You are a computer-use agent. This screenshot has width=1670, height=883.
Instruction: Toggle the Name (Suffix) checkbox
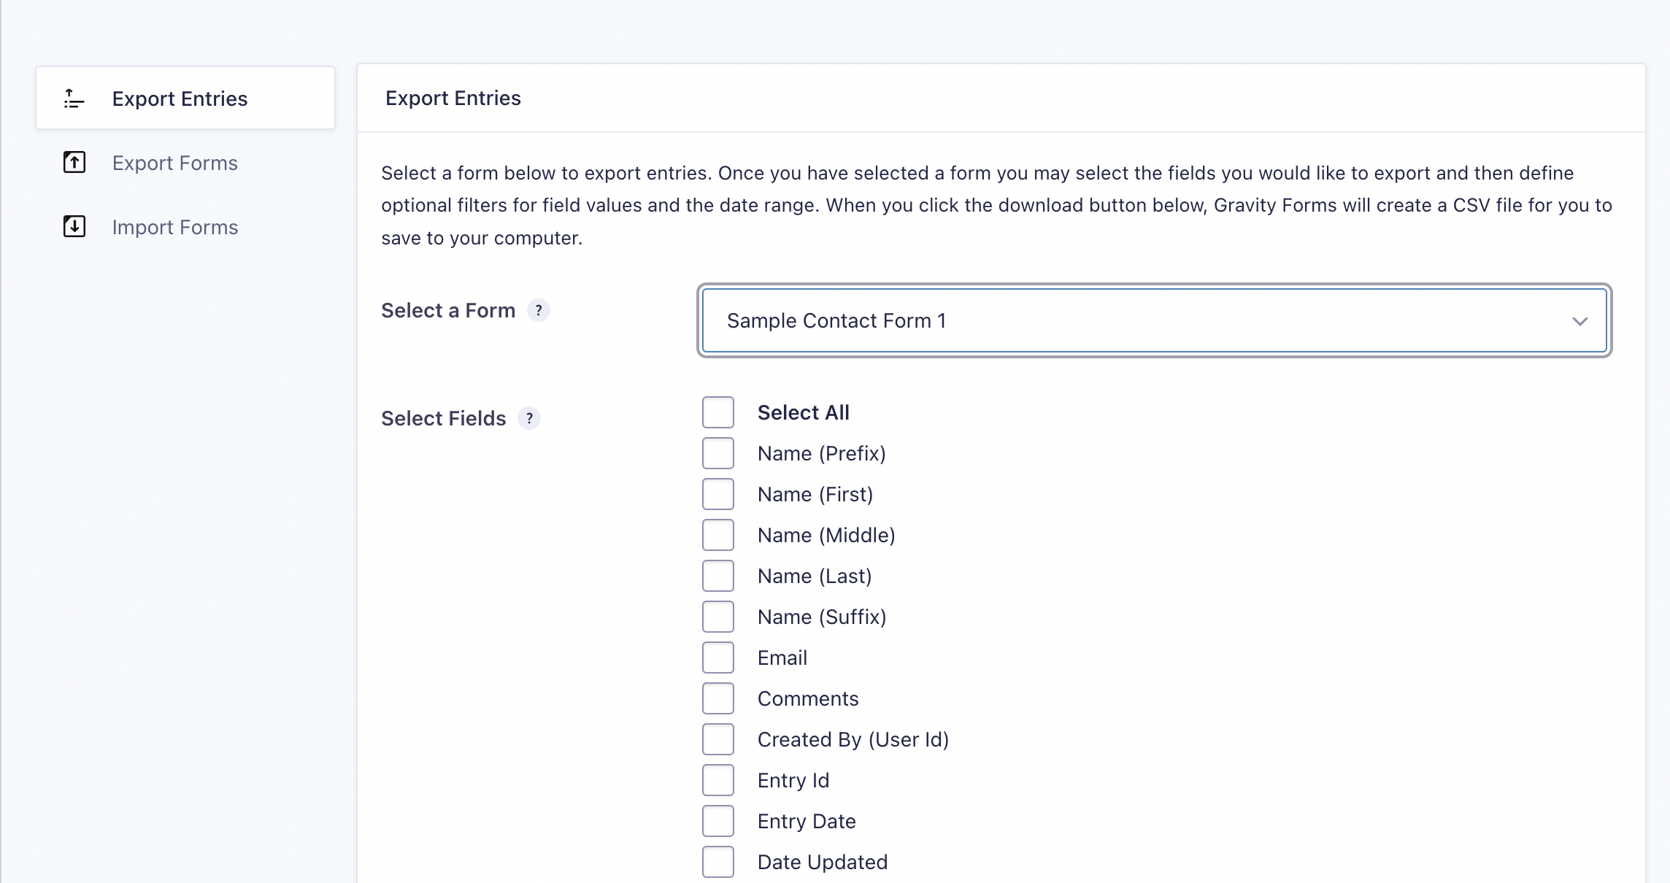click(718, 617)
